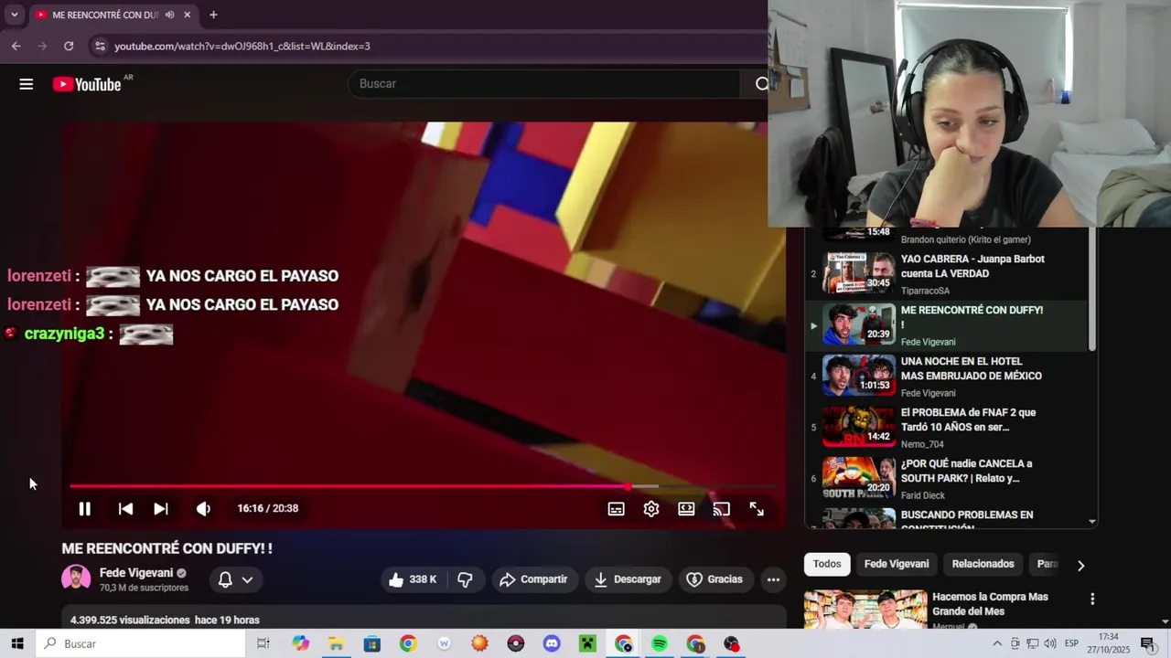The image size is (1171, 658).
Task: Go back in browser history
Action: pyautogui.click(x=16, y=46)
